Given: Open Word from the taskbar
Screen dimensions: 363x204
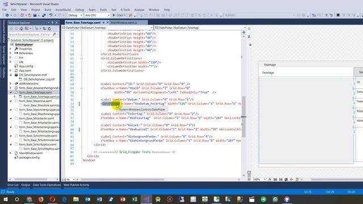Looking at the screenshot, I should click(x=99, y=199).
